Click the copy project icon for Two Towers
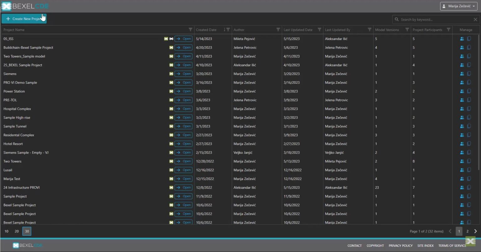 tap(469, 161)
